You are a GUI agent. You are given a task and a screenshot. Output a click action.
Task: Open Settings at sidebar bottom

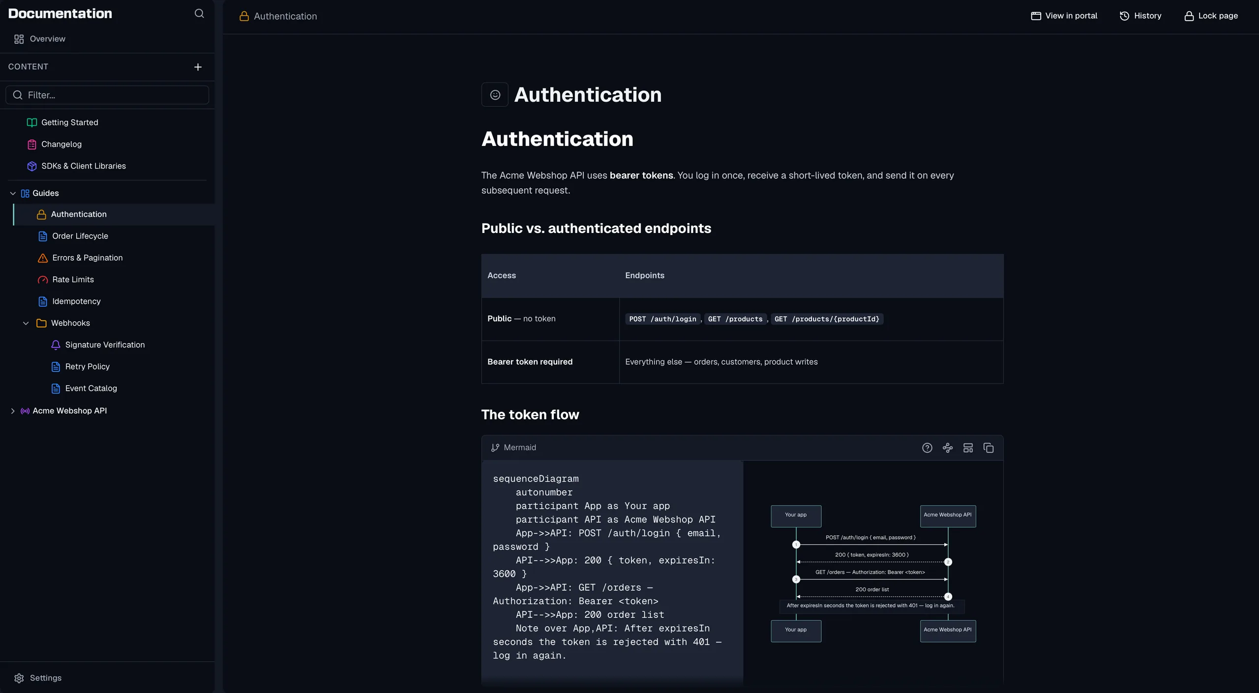(45, 678)
